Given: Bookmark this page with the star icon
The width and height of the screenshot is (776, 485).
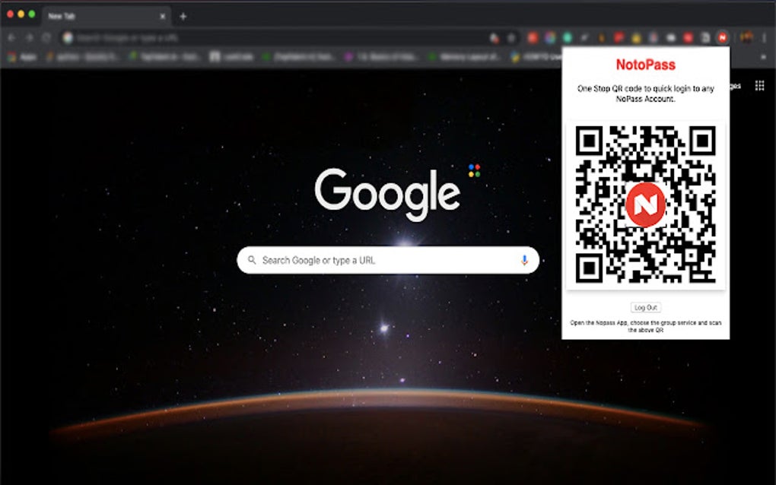Looking at the screenshot, I should pyautogui.click(x=511, y=37).
